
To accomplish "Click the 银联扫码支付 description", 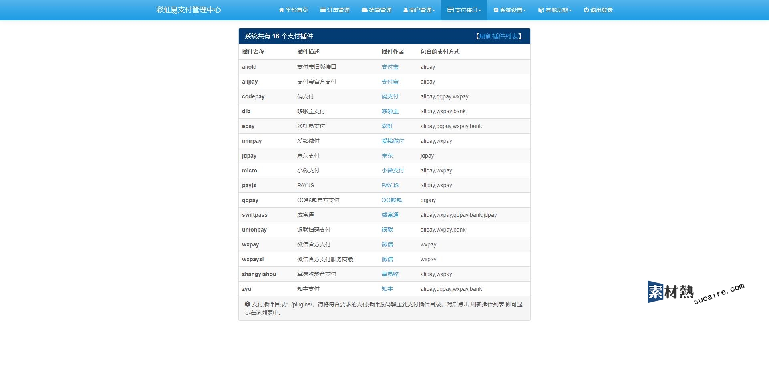I will 314,230.
